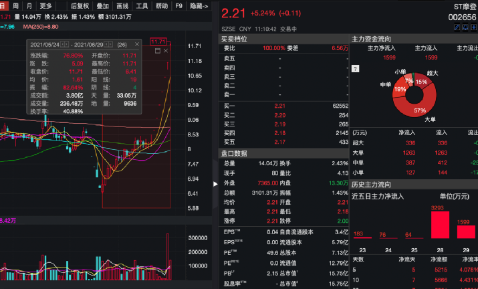
Task: Click the 买五 bid price 2.17
Action: pyautogui.click(x=280, y=142)
